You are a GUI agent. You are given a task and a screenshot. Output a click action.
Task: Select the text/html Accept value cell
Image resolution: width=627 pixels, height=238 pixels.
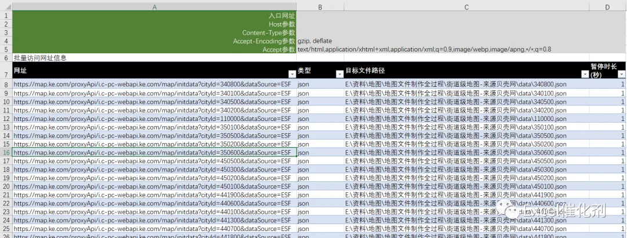pos(320,49)
